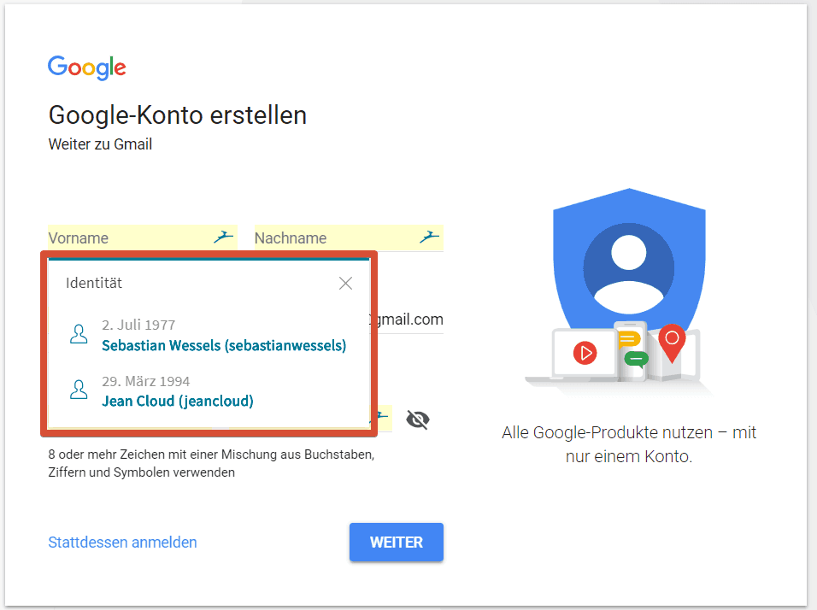Click the date 29. März 1994
The image size is (817, 610).
(x=146, y=381)
